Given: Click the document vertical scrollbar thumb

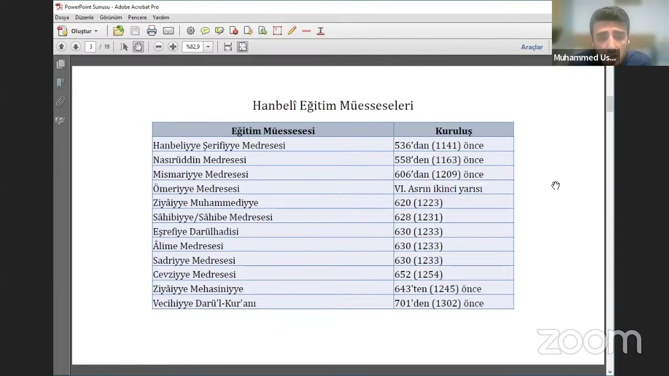Looking at the screenshot, I should pyautogui.click(x=610, y=103).
